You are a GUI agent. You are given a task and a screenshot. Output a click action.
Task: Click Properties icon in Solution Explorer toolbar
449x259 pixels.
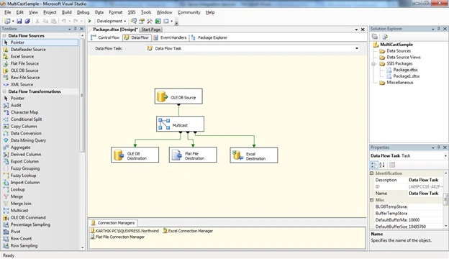[x=375, y=37]
